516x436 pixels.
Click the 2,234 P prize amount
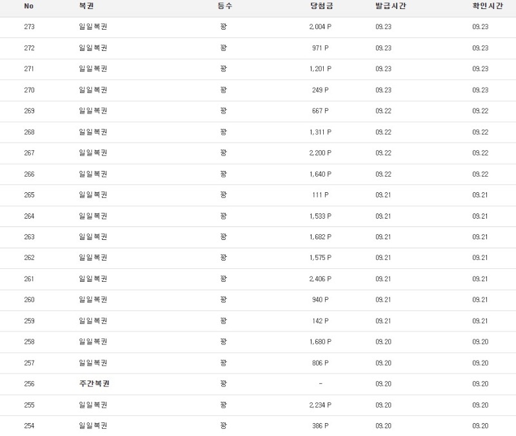(320, 405)
